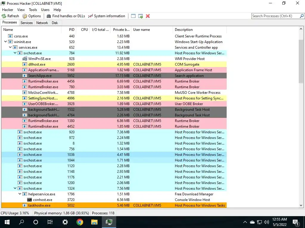This screenshot has height=228, width=305.
Task: Collapse the helperservice.exe tree node
Action: 20,194
